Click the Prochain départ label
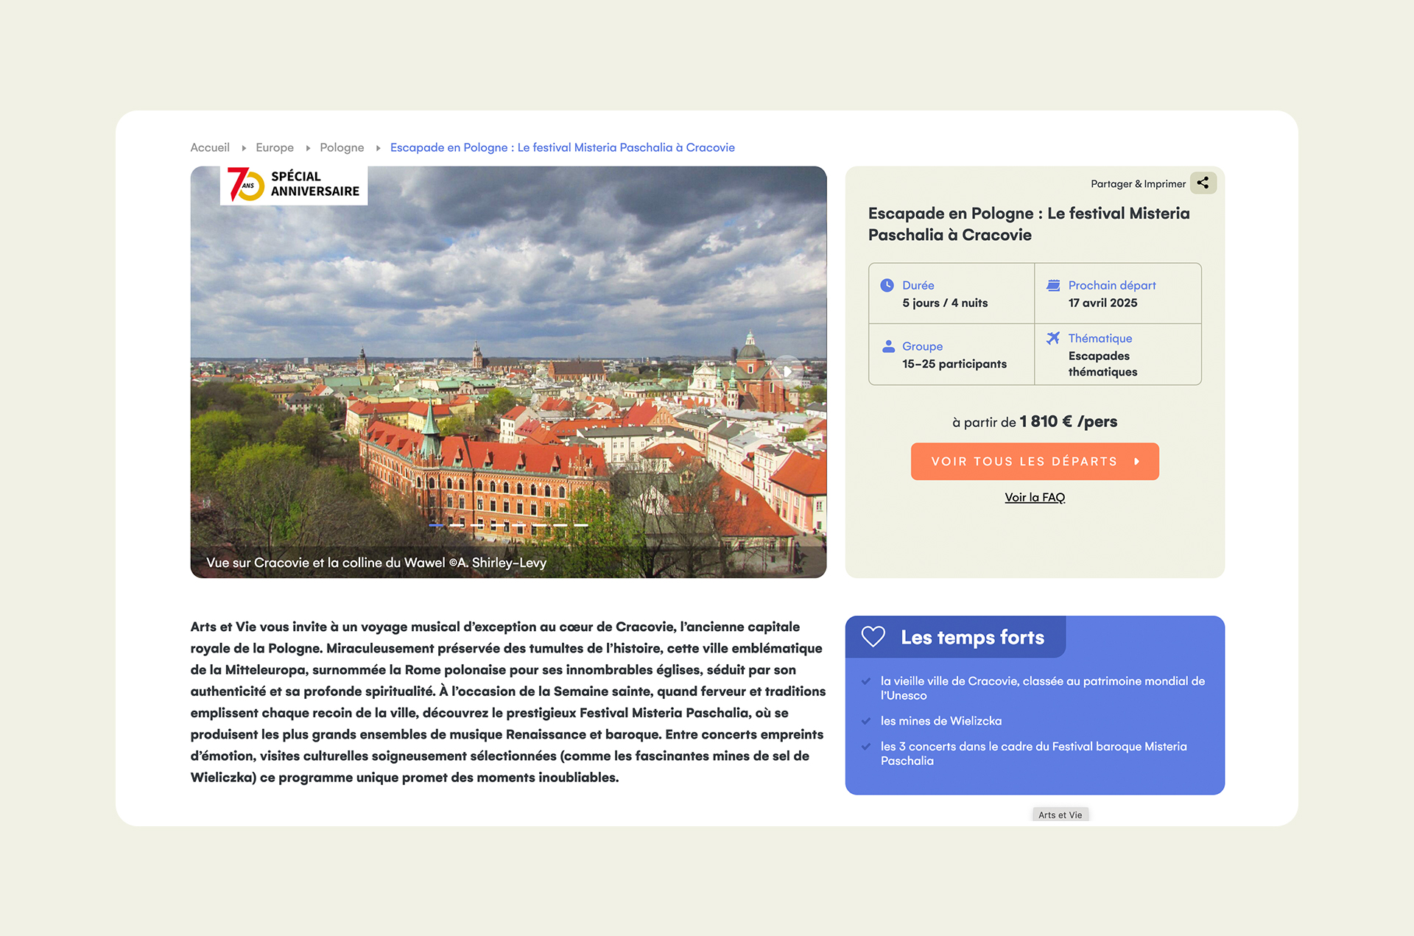Image resolution: width=1414 pixels, height=936 pixels. tap(1112, 285)
